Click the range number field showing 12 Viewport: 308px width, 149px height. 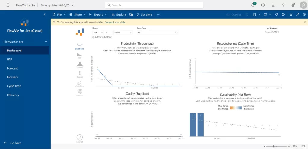pyautogui.click(x=109, y=33)
